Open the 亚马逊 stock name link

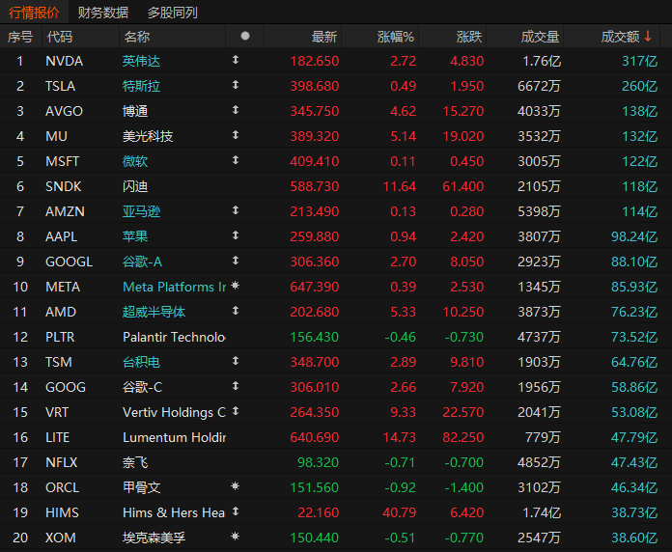(141, 211)
